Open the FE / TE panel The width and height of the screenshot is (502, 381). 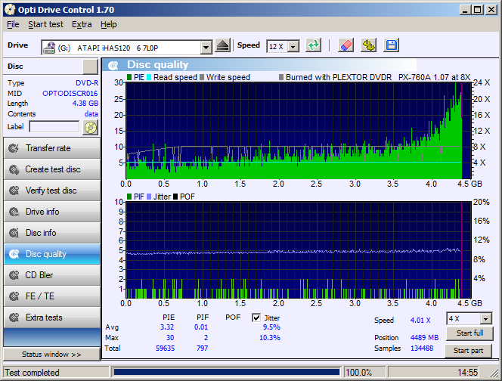(52, 296)
